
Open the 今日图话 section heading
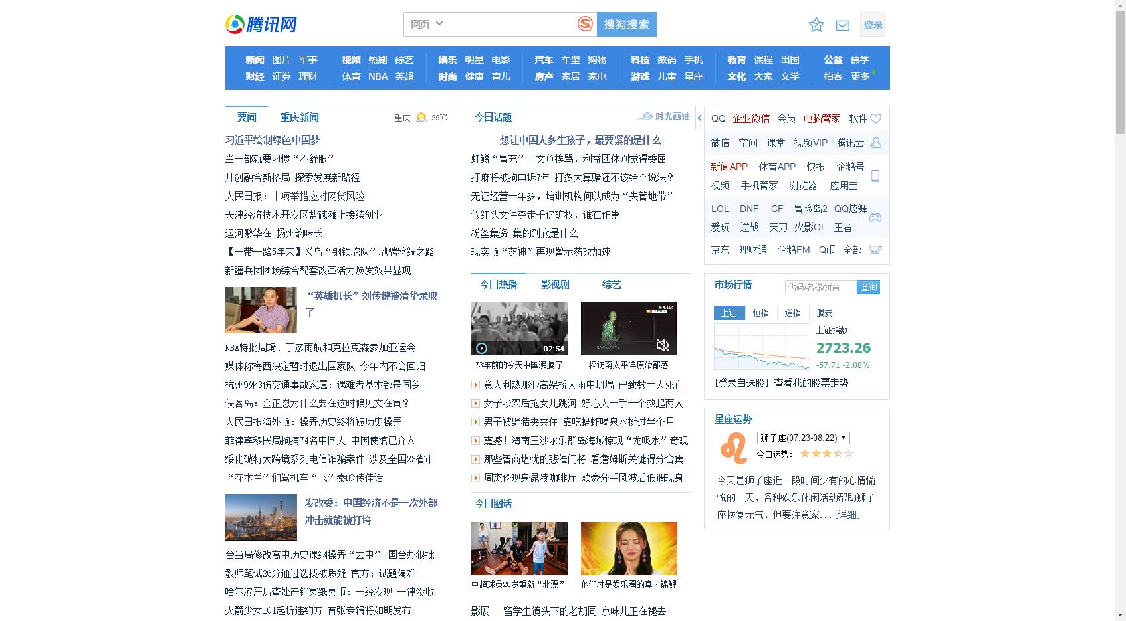point(493,503)
